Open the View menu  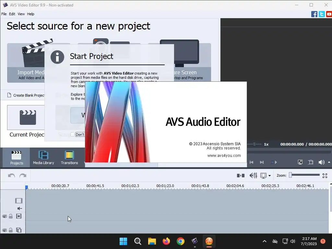(x=21, y=14)
